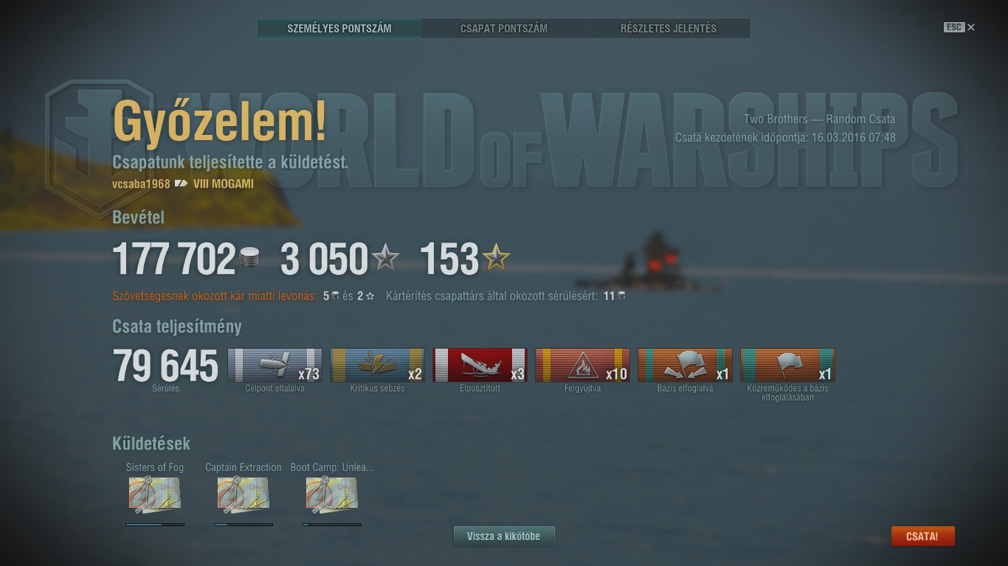Viewport: 1008px width, 566px height.
Task: Click the Kritikus sebzés ribbon icon
Action: coord(377,365)
